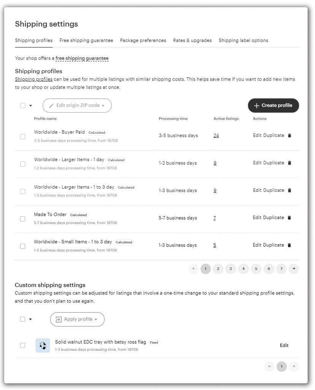The width and height of the screenshot is (315, 390).
Task: Click the trash icon for Worldwide - Small Items profile
Action: coord(289,245)
